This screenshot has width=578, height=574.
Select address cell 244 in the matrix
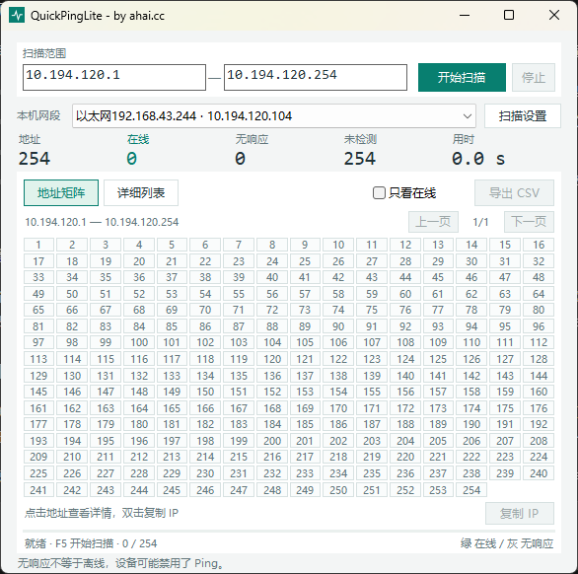point(139,490)
